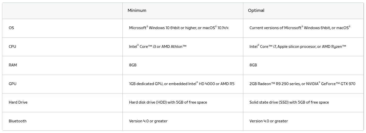Click the 1GB dedicated GPU minimum text
366x133 pixels.
(x=182, y=84)
